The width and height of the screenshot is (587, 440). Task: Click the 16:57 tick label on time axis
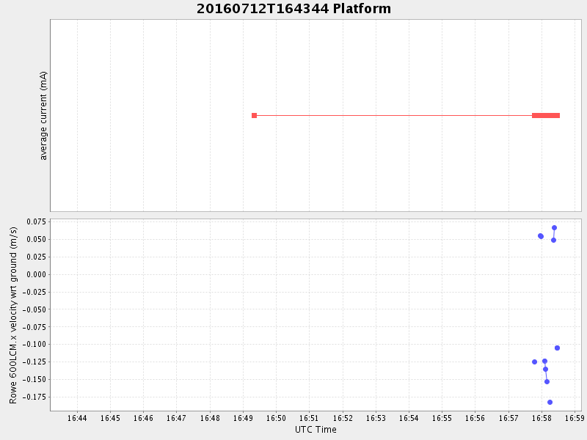pos(508,418)
